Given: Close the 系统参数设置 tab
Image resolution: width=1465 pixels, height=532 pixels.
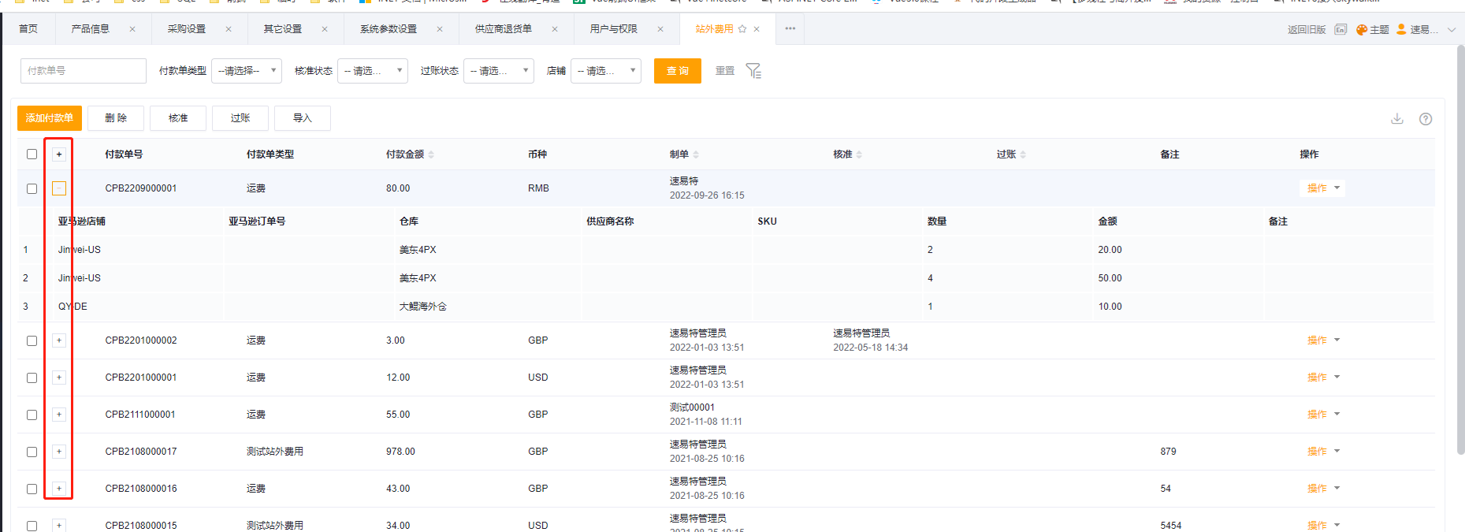Looking at the screenshot, I should (x=440, y=29).
